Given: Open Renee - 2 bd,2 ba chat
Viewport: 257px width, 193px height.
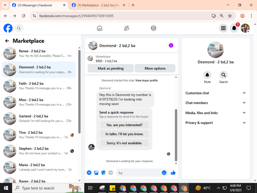Looking at the screenshot, I should 39,54.
